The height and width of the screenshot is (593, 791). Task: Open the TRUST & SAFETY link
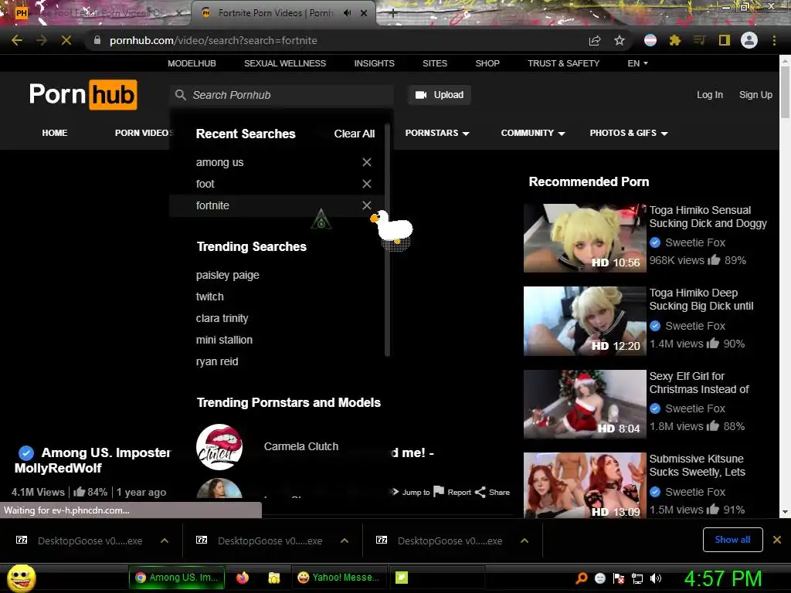pos(563,63)
